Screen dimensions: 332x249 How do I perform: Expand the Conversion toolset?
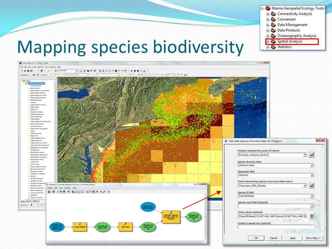[x=268, y=20]
